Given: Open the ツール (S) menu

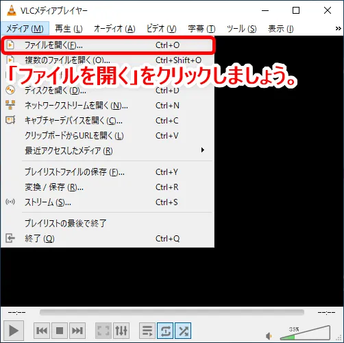Looking at the screenshot, I should coord(241,29).
